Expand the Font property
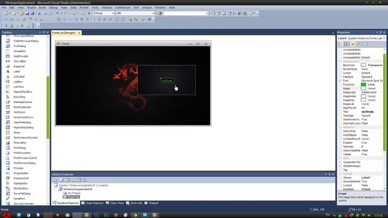 [x=340, y=81]
